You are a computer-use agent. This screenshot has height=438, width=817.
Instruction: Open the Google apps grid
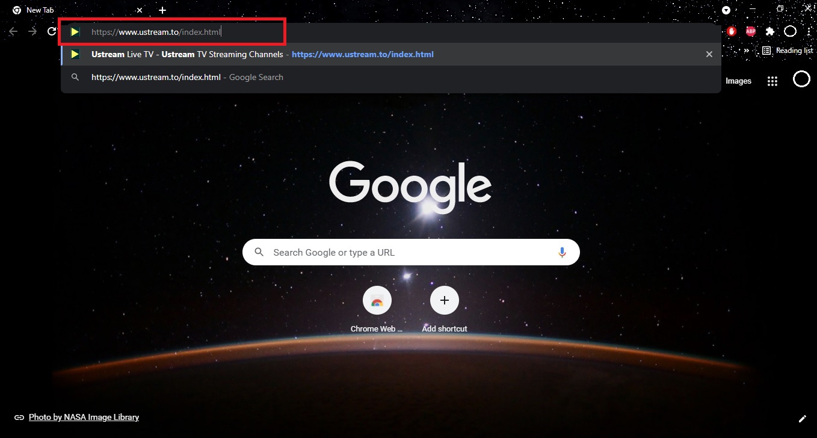pyautogui.click(x=772, y=81)
